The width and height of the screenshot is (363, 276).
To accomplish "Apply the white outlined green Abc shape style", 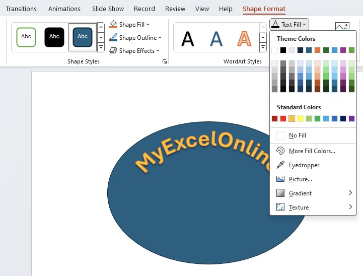I will click(x=26, y=37).
